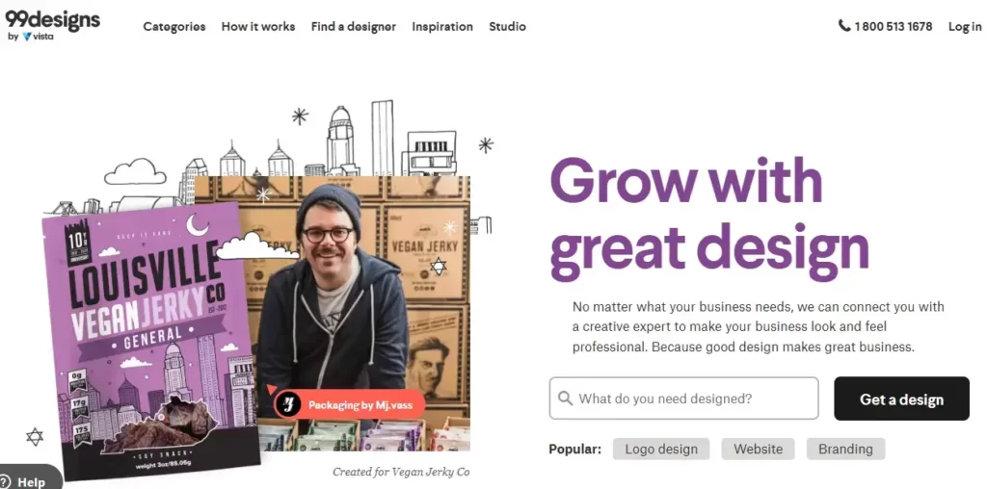Click the Get a design button
The width and height of the screenshot is (987, 489).
point(901,399)
